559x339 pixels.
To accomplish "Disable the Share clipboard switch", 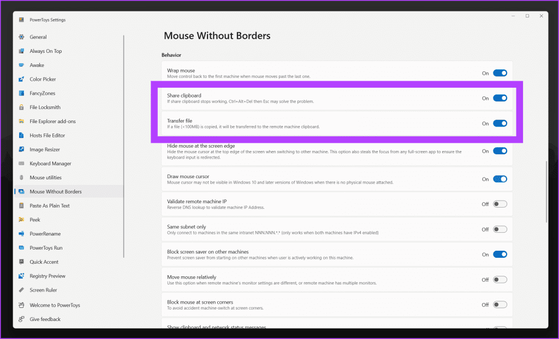I will [500, 98].
